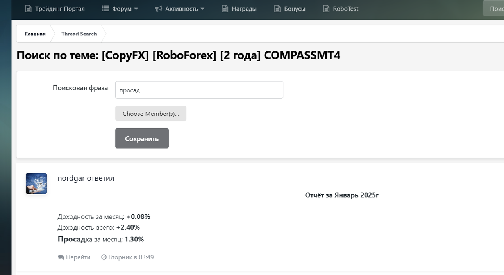
Task: Click the clock icon near Вторник
Action: point(104,257)
